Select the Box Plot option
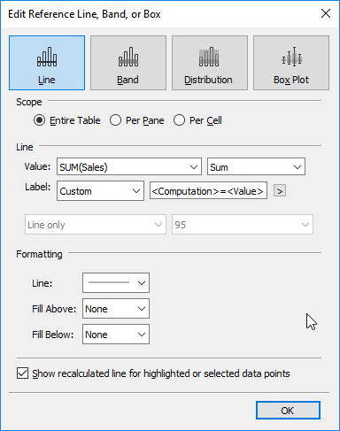The height and width of the screenshot is (431, 340). [291, 63]
